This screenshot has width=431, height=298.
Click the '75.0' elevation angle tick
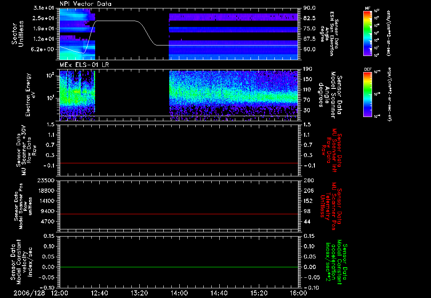click(310, 29)
